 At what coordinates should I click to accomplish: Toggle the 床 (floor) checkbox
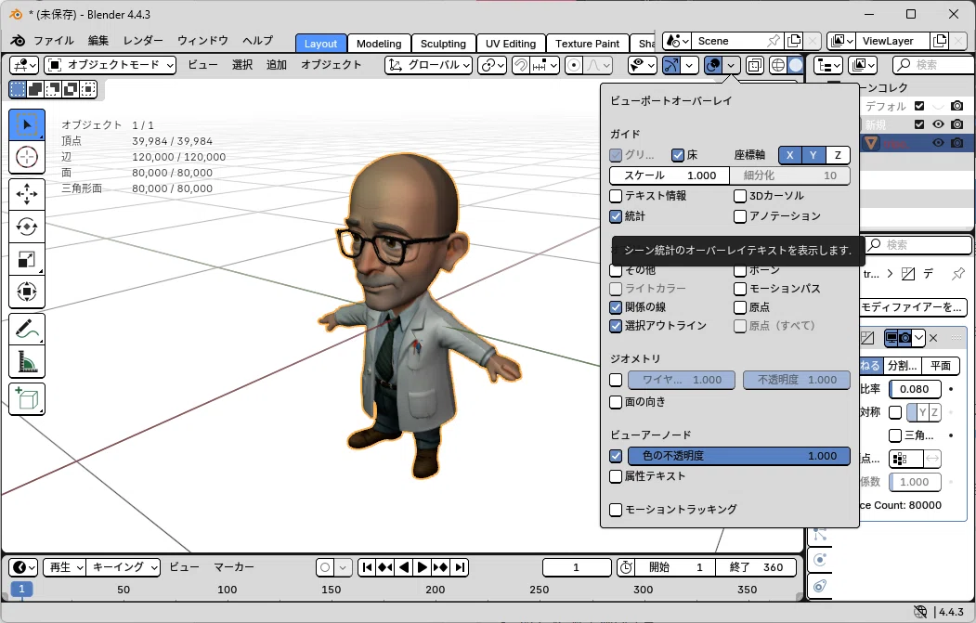(x=678, y=155)
